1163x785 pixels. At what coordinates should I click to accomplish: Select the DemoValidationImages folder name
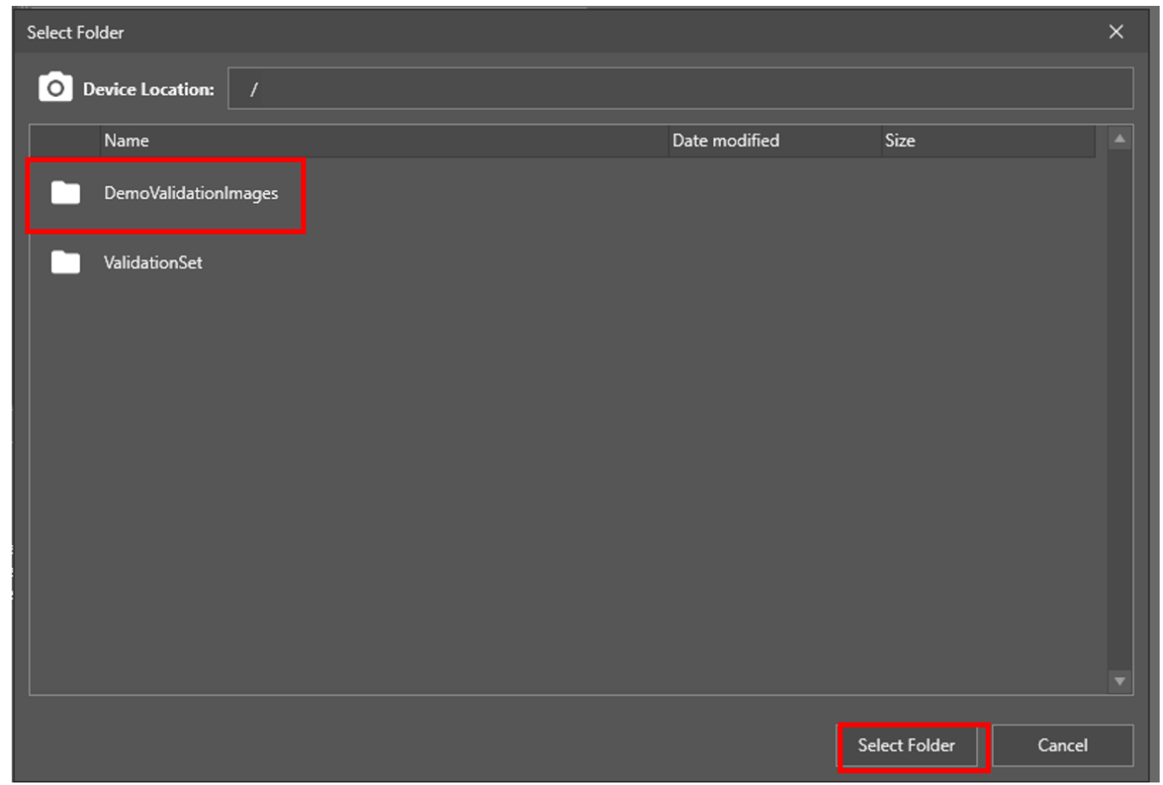click(x=191, y=193)
